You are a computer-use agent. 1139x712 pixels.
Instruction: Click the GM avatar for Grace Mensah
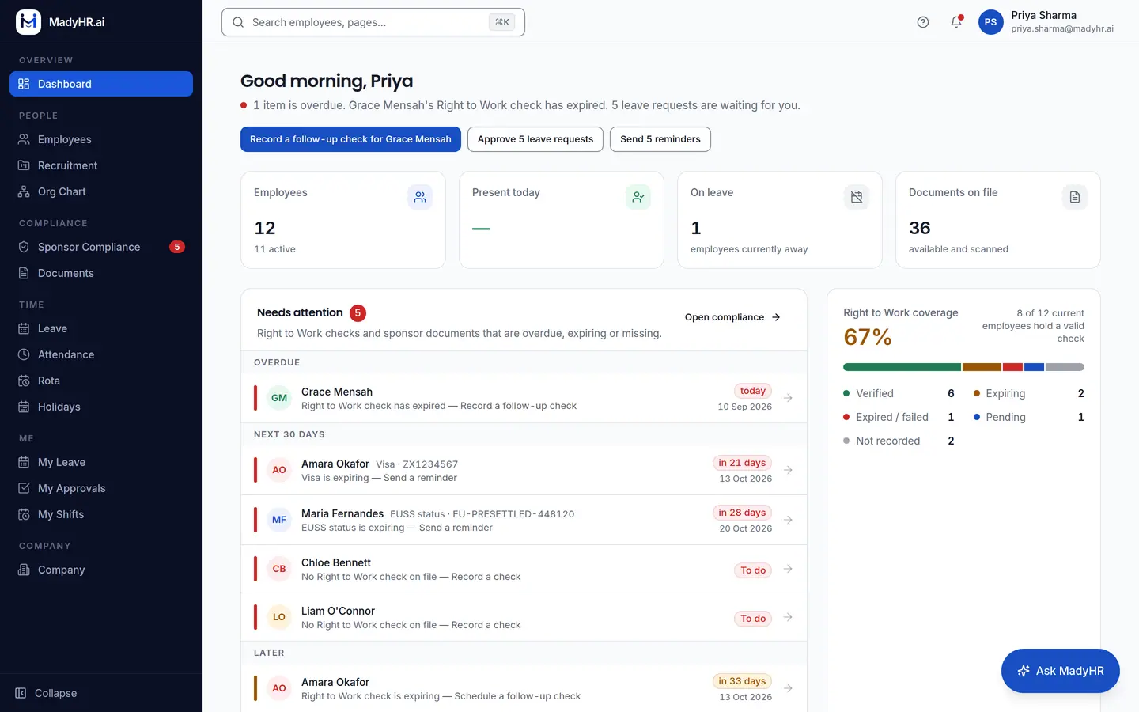point(279,398)
